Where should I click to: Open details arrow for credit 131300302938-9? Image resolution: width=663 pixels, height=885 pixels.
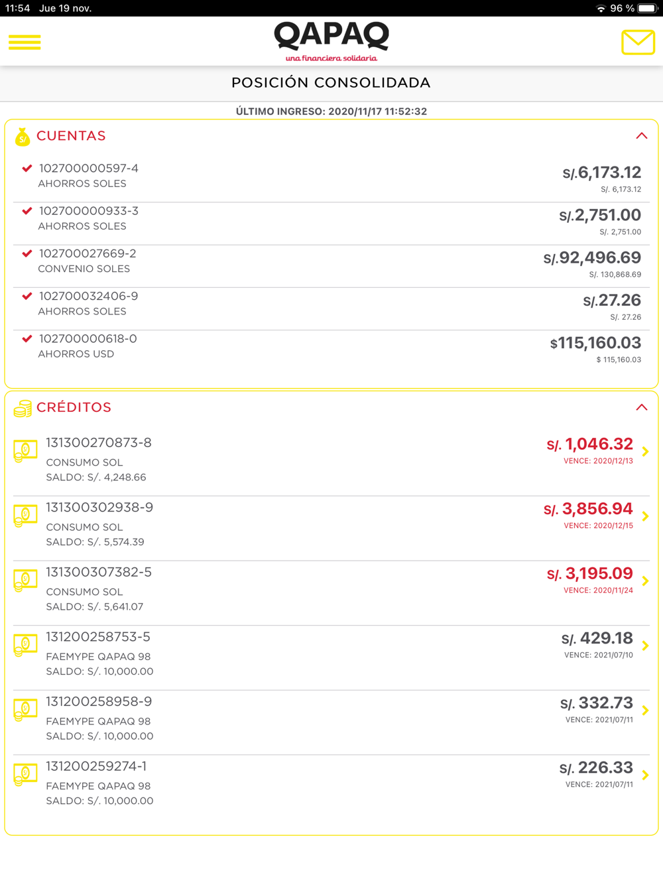(x=645, y=516)
